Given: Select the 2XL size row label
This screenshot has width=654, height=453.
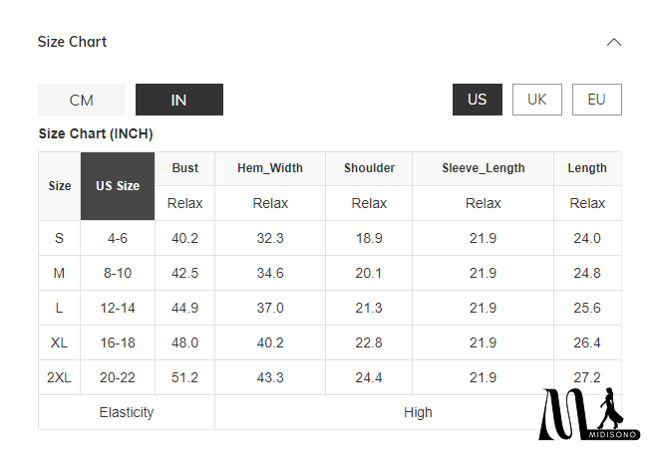Looking at the screenshot, I should click(x=60, y=377).
